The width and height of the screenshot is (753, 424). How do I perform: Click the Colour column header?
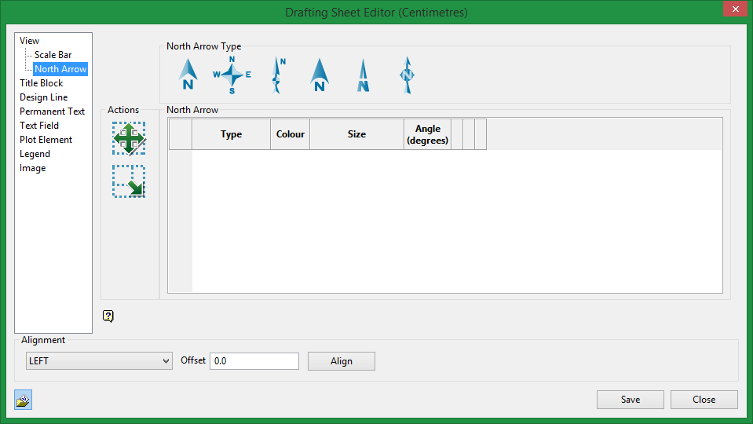(x=290, y=134)
